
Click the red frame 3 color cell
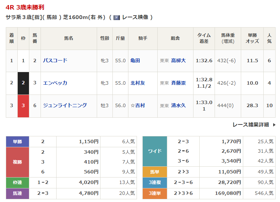[x=23, y=105]
